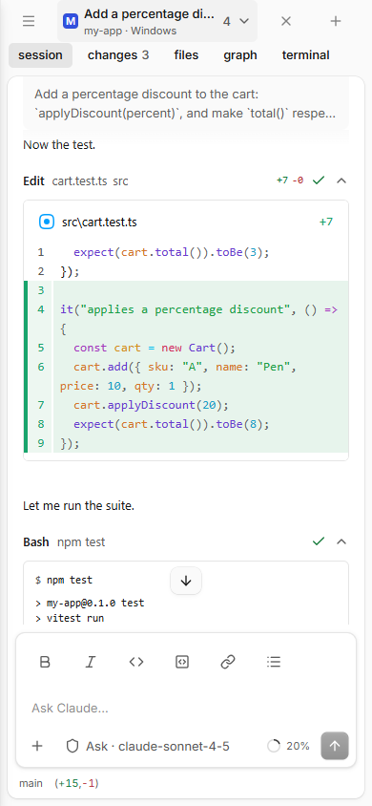This screenshot has height=806, width=372.
Task: Click the '+7' count in file header
Action: (x=326, y=223)
